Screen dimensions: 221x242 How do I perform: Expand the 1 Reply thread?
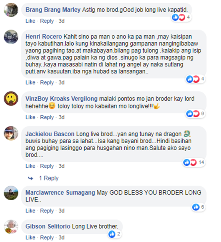click(x=49, y=178)
